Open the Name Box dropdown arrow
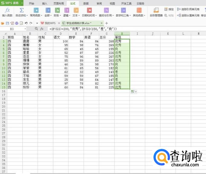 (25, 29)
